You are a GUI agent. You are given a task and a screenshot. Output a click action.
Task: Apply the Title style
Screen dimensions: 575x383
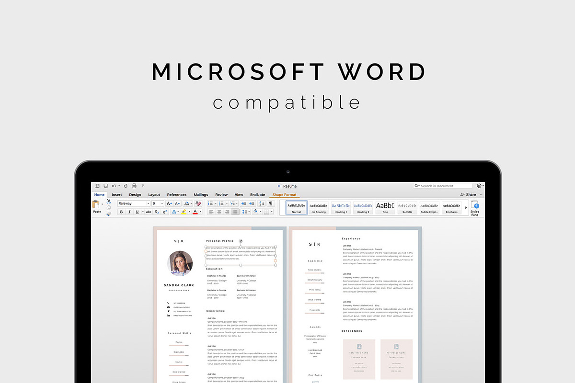point(385,208)
